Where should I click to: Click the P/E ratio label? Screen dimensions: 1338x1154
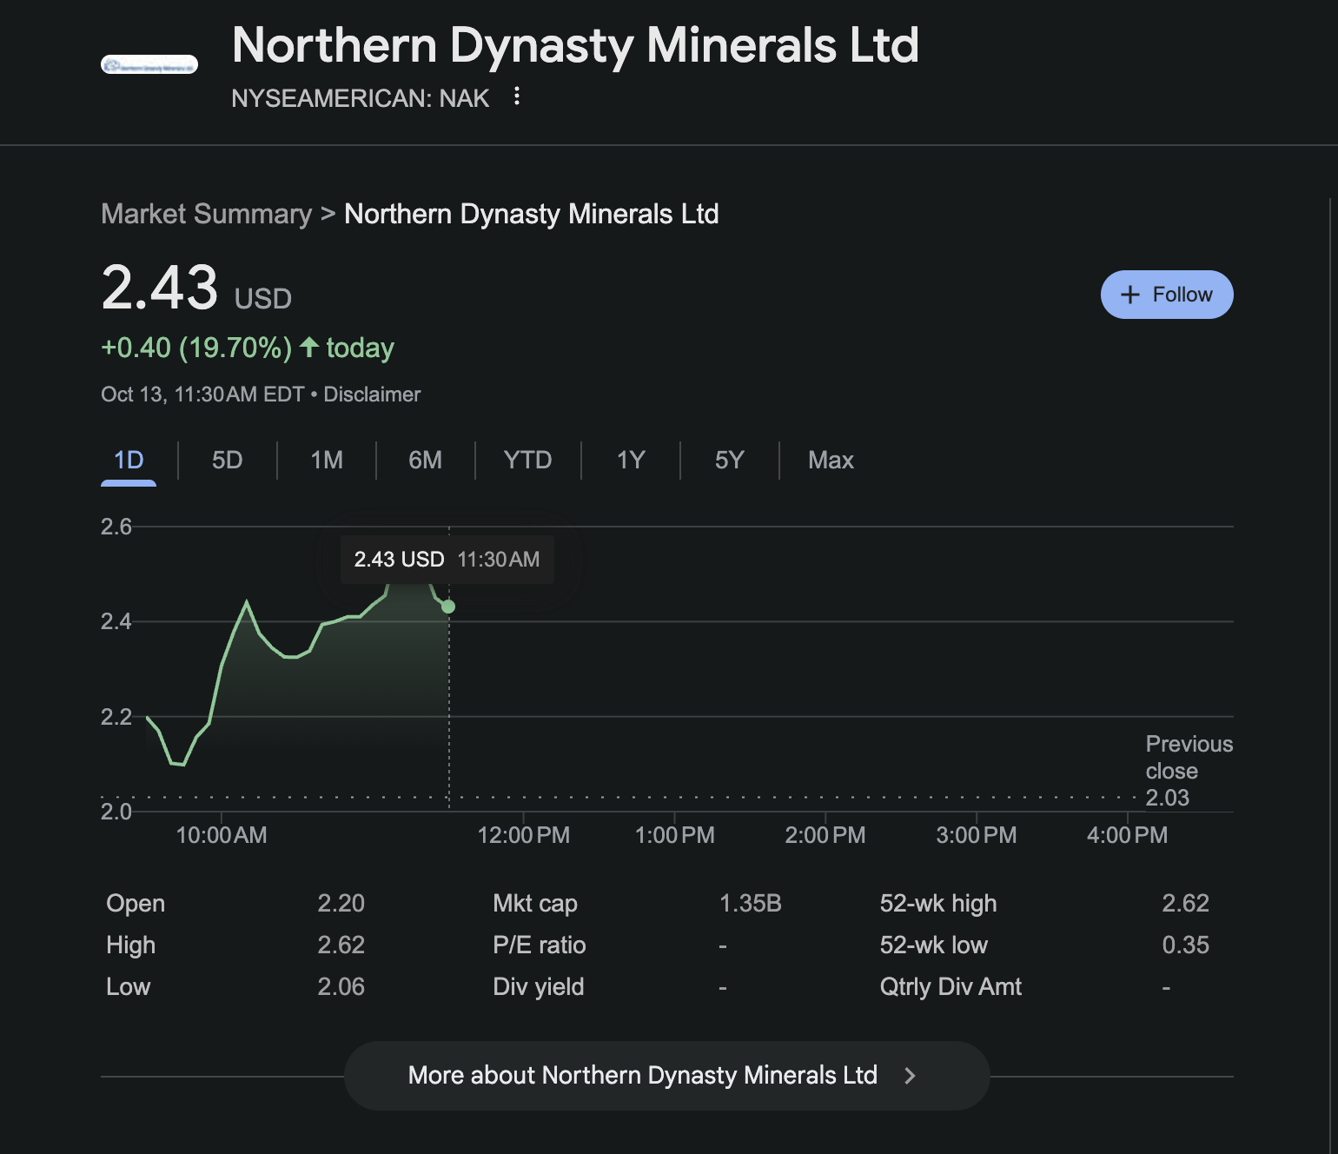click(540, 945)
